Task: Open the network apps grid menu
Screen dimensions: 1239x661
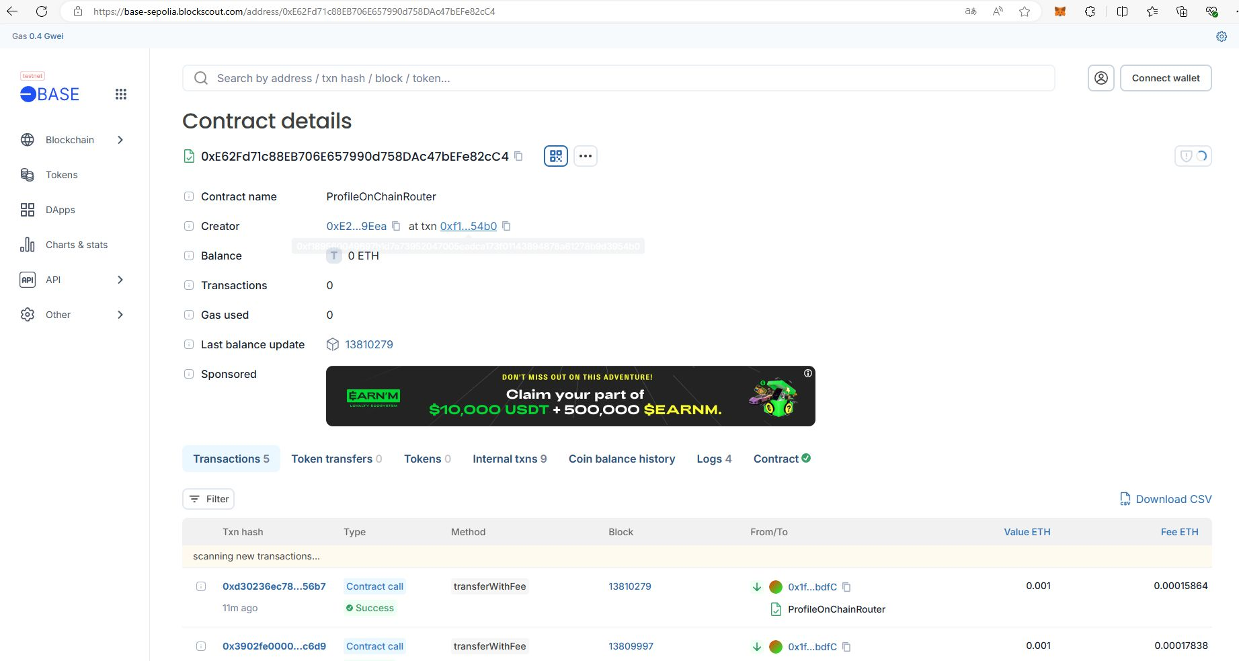Action: tap(121, 94)
